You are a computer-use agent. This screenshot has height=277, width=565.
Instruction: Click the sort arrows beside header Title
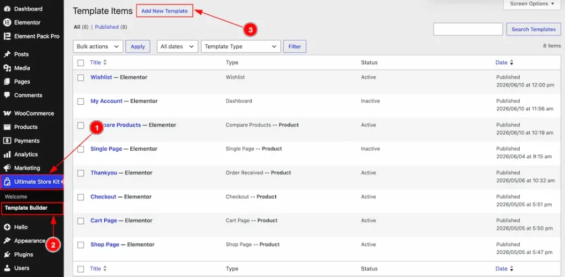tap(105, 62)
